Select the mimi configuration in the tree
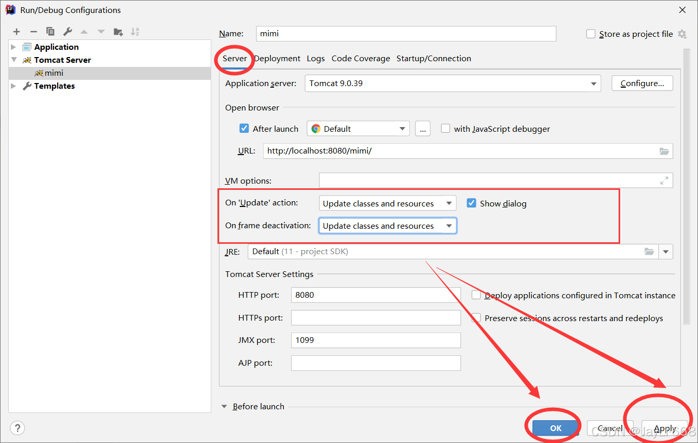 tap(110, 73)
